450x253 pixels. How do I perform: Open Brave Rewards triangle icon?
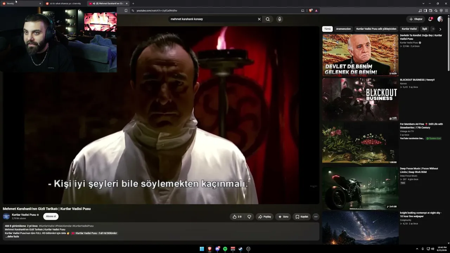316,11
